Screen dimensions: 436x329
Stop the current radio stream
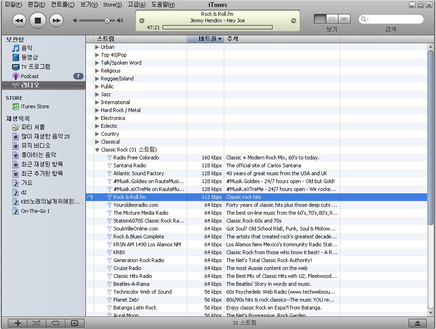click(38, 20)
